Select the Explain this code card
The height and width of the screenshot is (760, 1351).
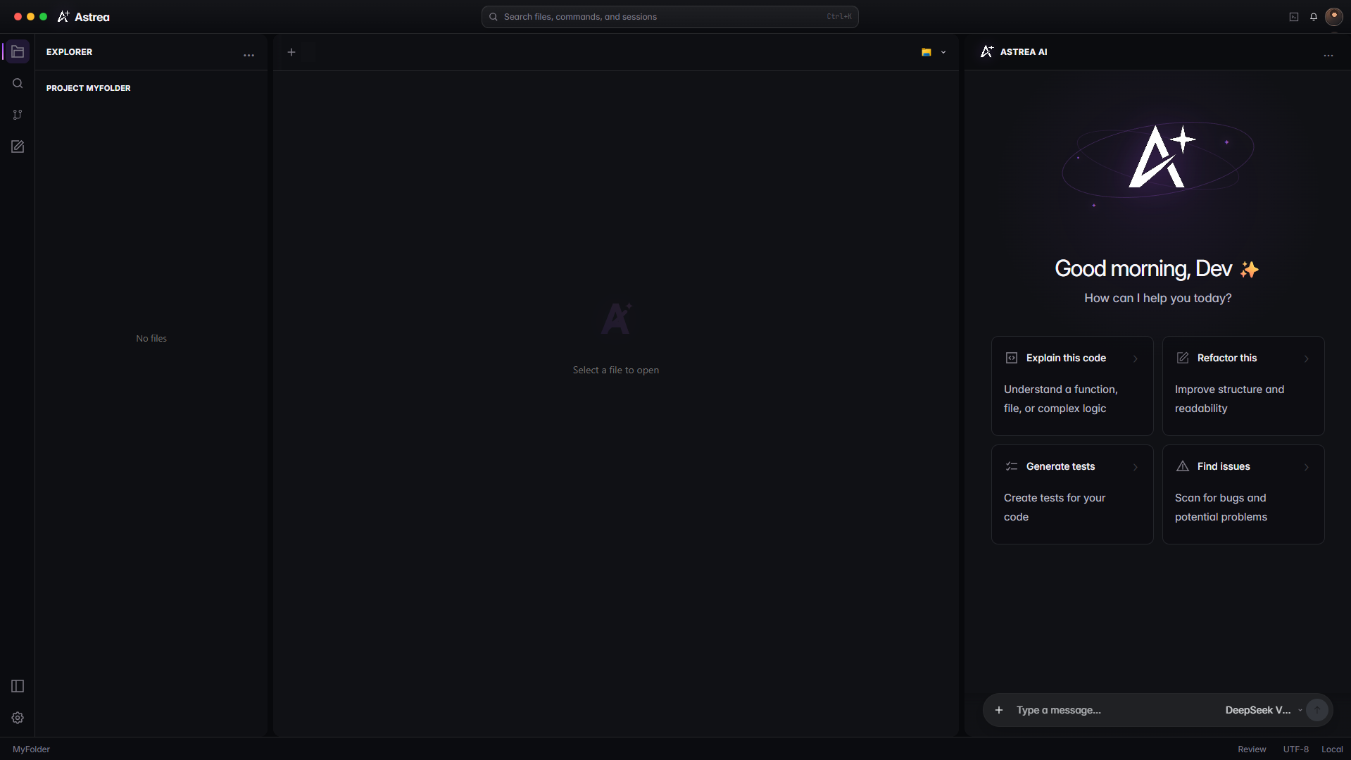coord(1072,386)
